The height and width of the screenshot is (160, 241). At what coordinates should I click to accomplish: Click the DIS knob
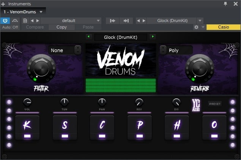tap(176, 102)
